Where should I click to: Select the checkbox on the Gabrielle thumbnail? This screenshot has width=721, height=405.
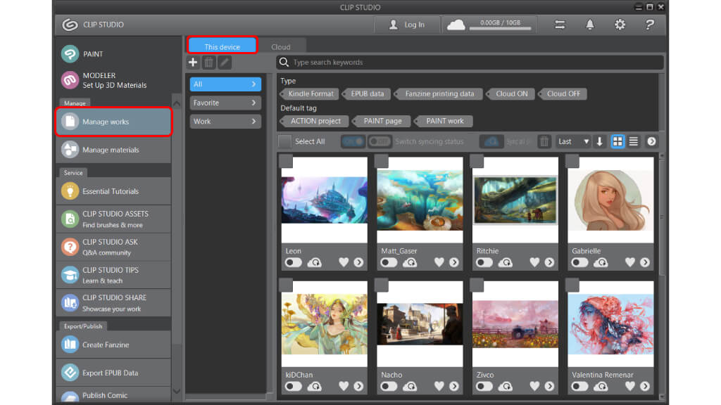point(572,162)
